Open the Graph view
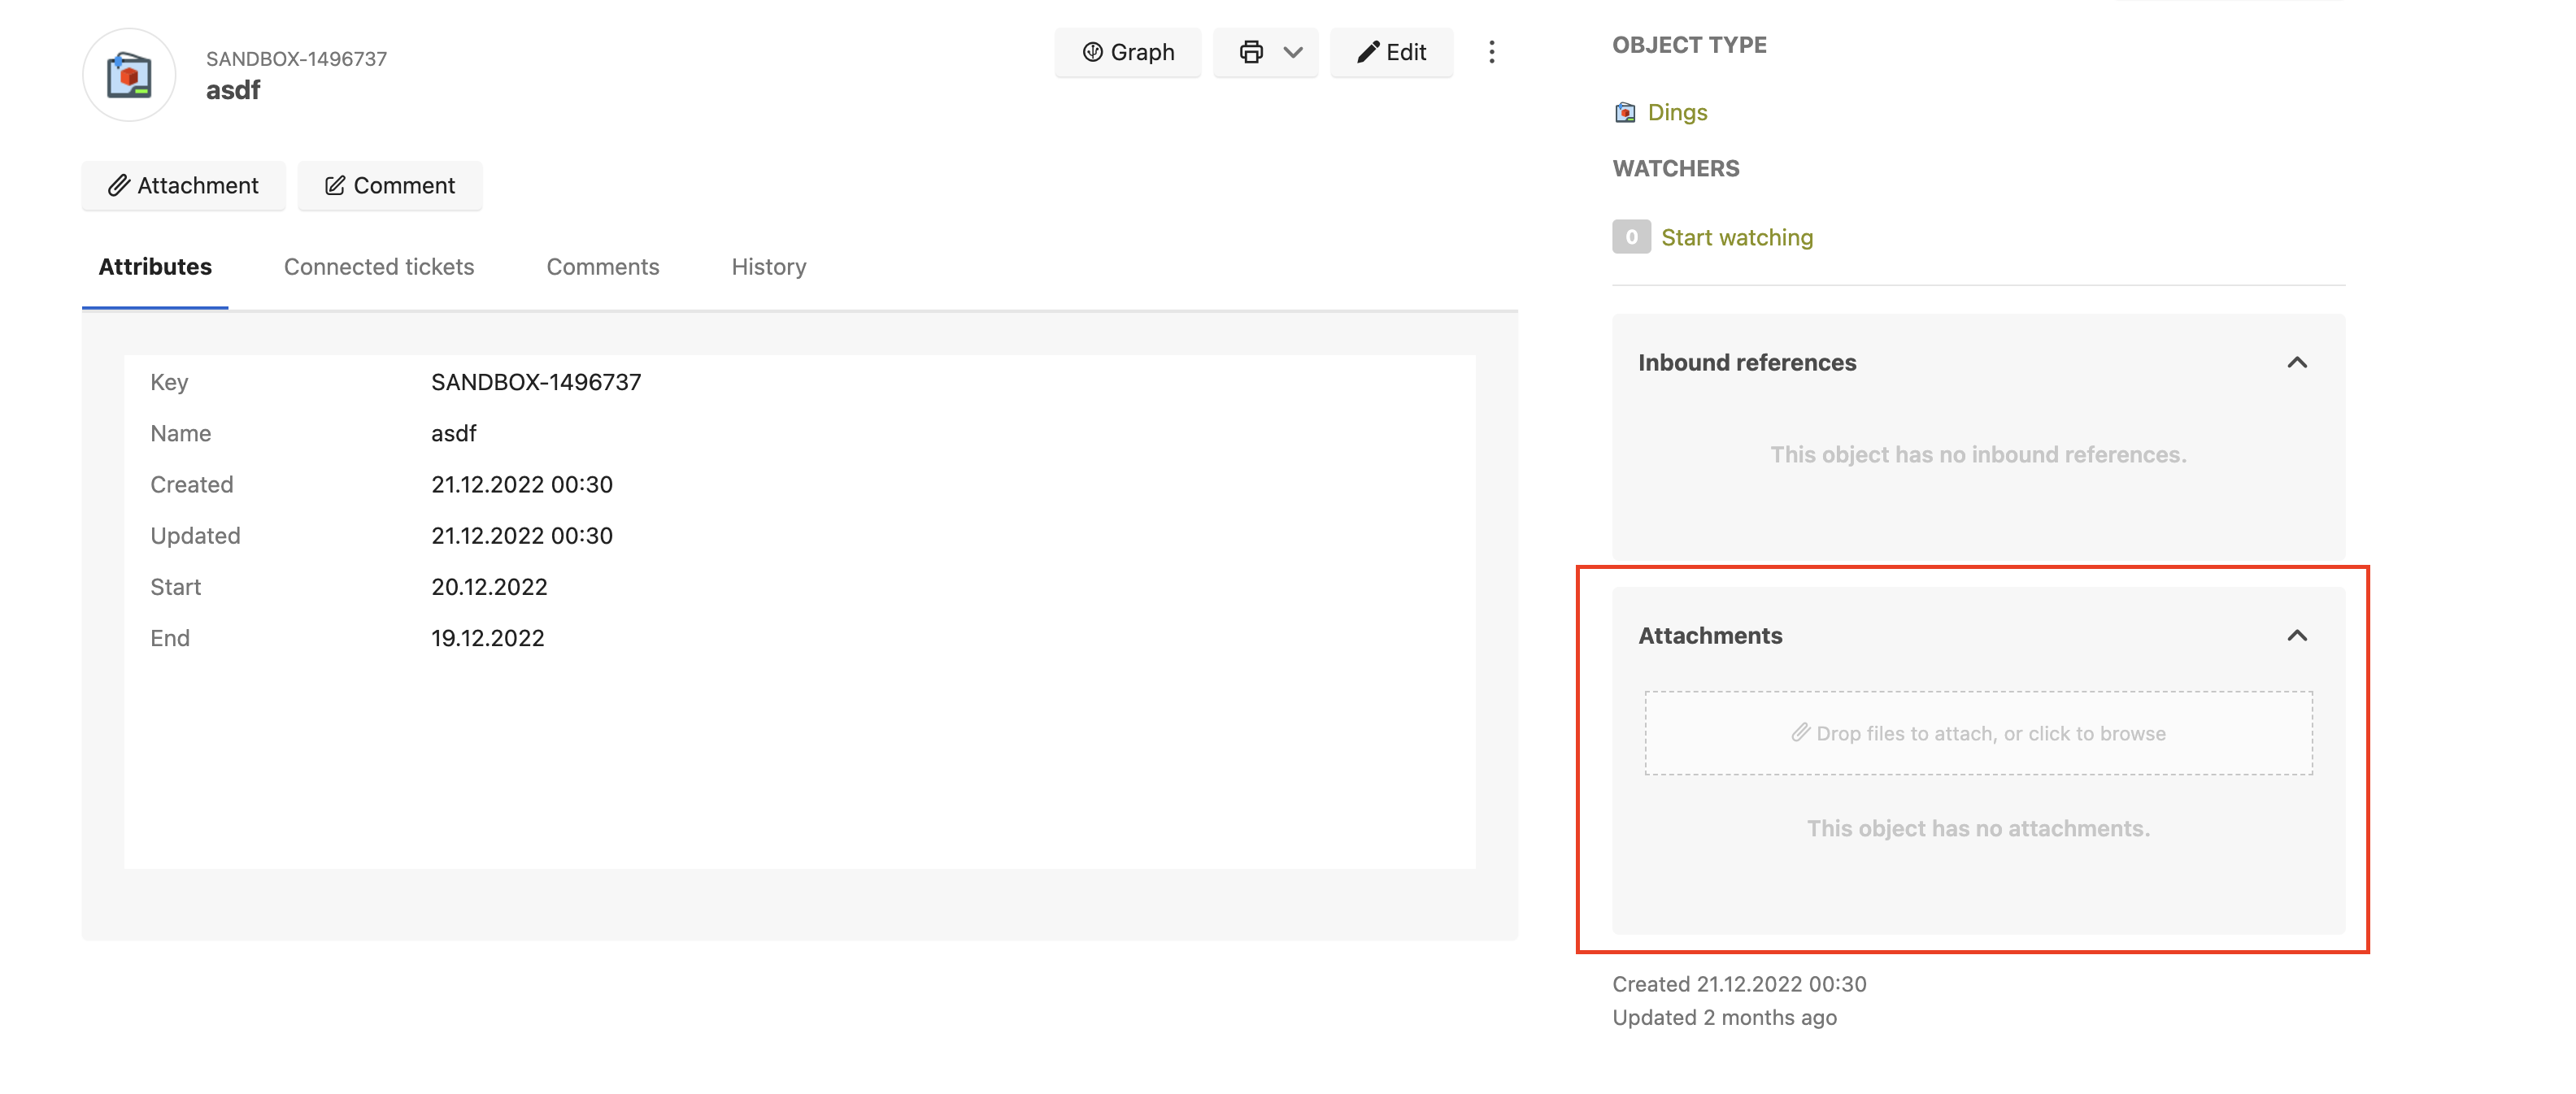This screenshot has width=2576, height=1094. (1128, 52)
